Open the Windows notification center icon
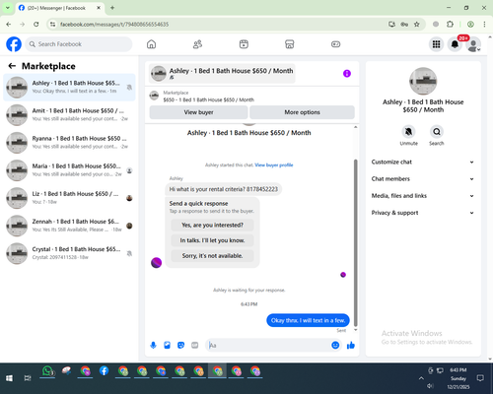The image size is (493, 394). (480, 378)
